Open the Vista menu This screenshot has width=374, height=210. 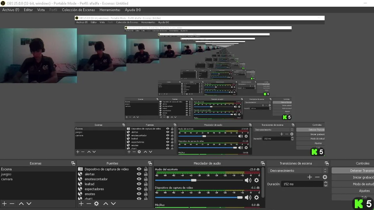[x=41, y=10]
